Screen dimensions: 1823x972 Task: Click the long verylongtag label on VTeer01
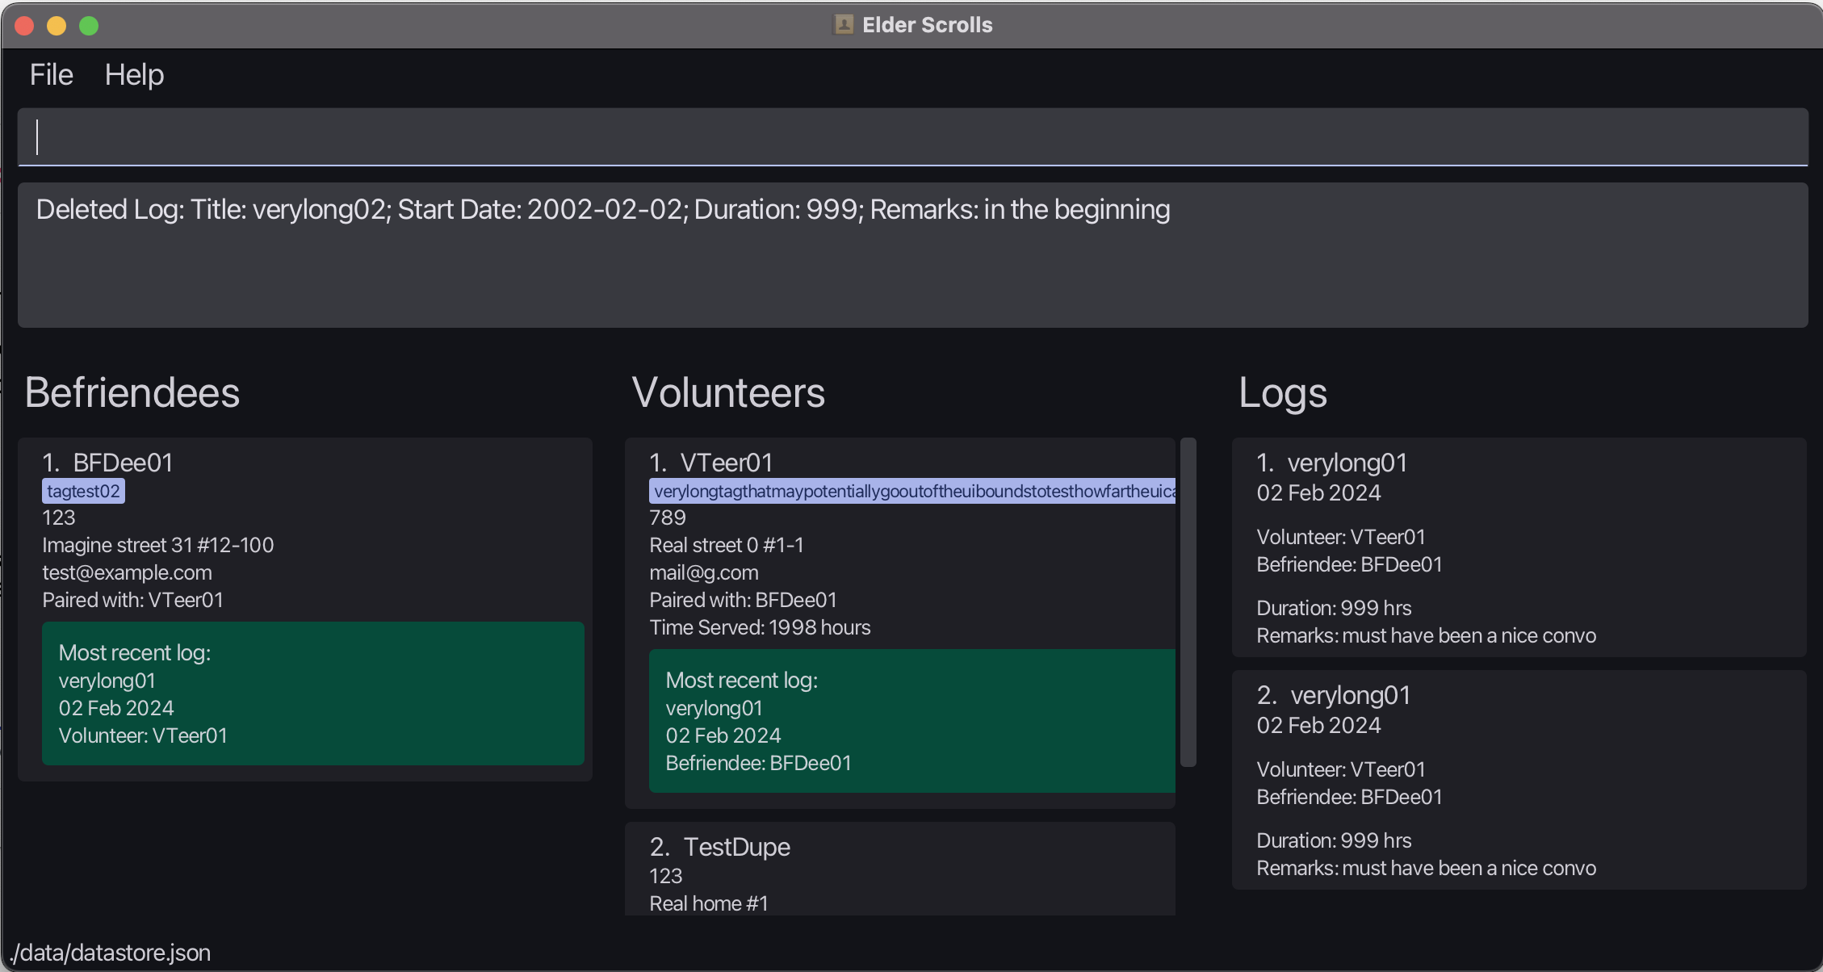point(912,491)
